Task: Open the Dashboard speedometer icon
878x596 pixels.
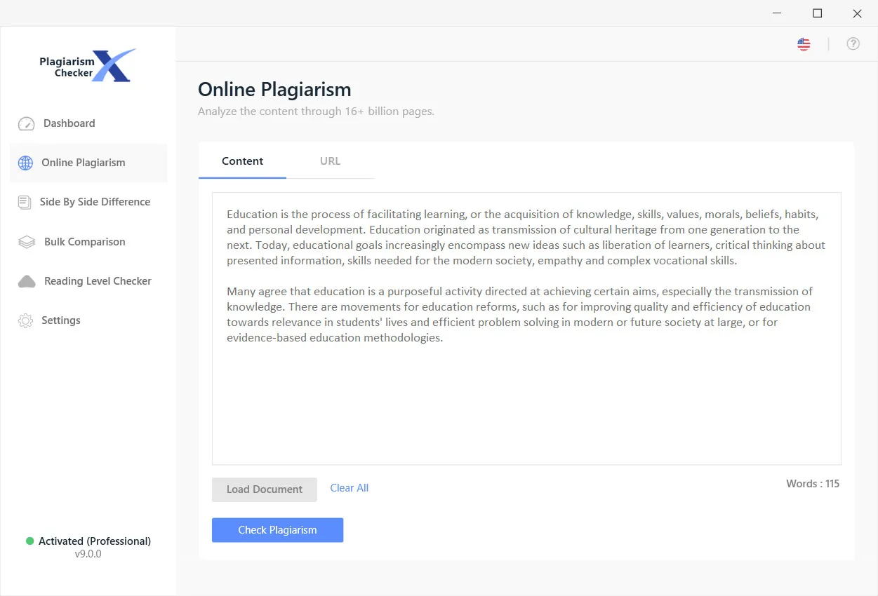Action: click(x=26, y=123)
